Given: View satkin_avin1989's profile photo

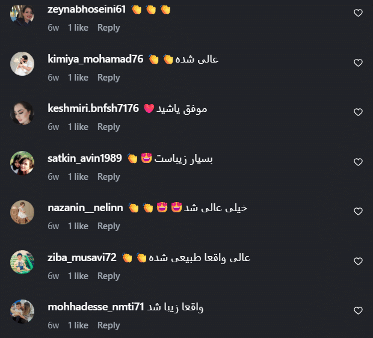Looking at the screenshot, I should [22, 163].
